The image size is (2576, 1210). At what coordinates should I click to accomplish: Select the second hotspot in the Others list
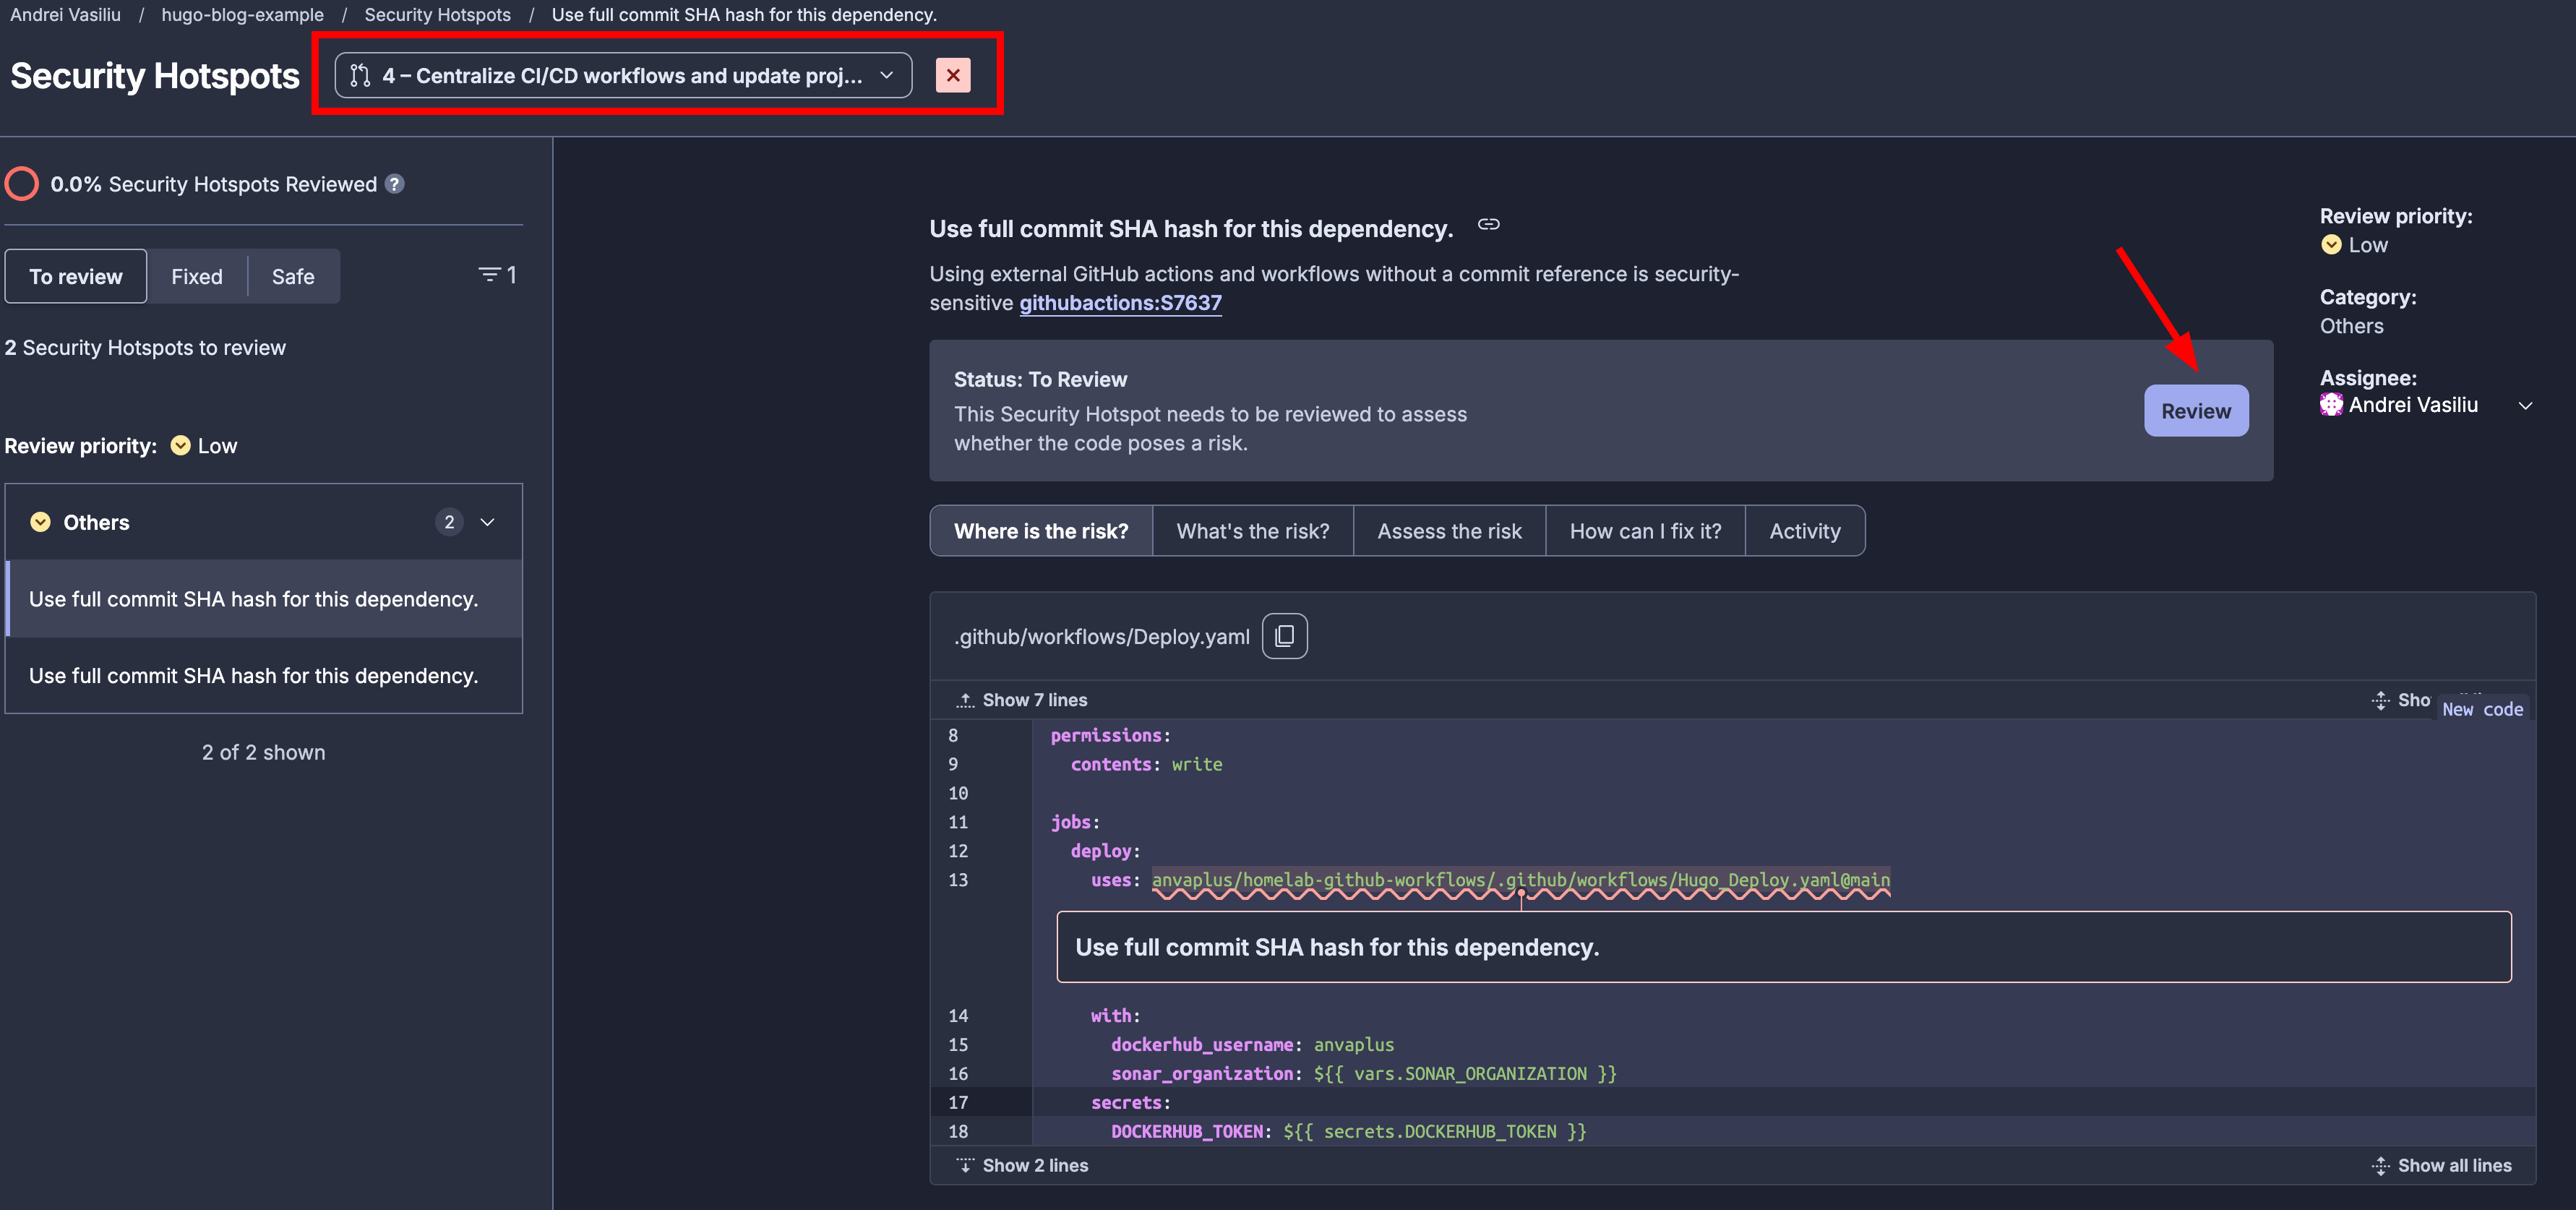264,676
